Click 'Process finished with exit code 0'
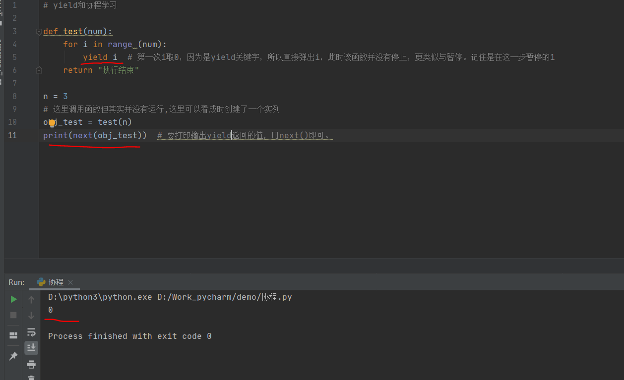624x380 pixels. coord(130,336)
